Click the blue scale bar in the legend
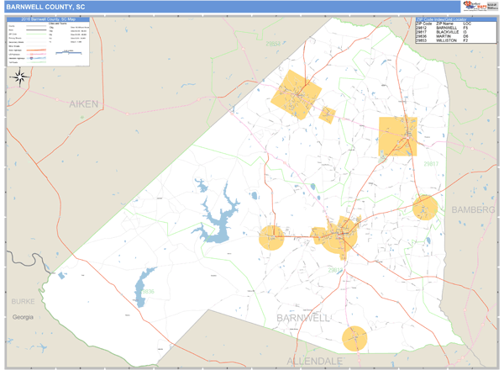 click(69, 52)
